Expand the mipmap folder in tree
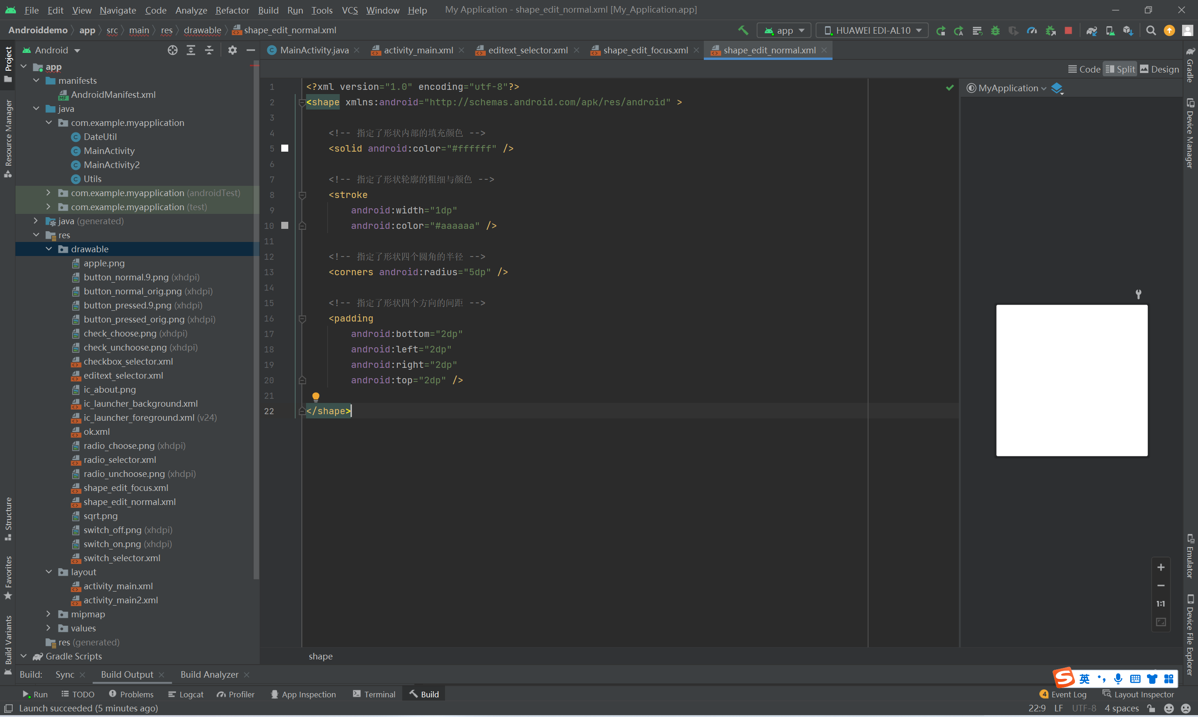Screen dimensions: 1198x717 tap(48, 614)
